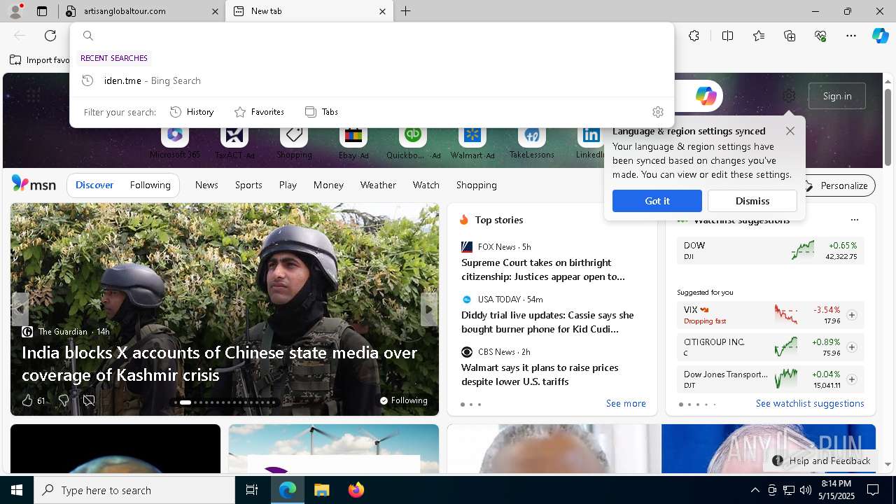This screenshot has width=896, height=504.
Task: Filter search by Tabs
Action: (321, 112)
